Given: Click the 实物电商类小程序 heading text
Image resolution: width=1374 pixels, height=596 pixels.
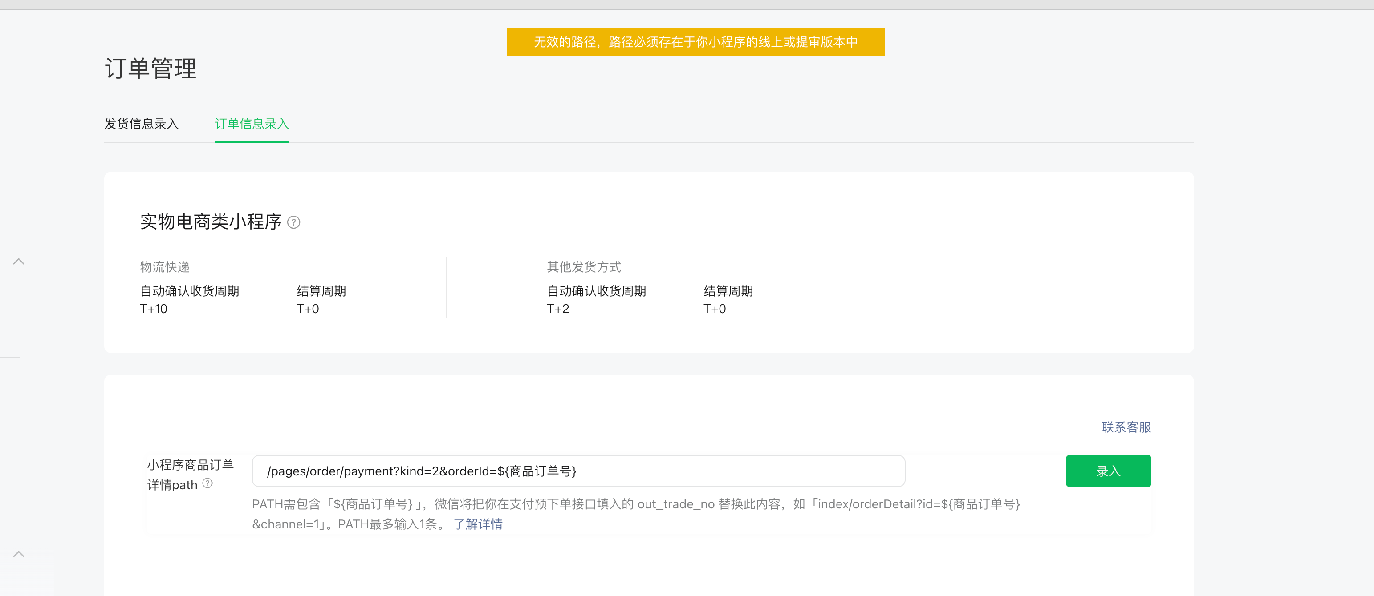Looking at the screenshot, I should pyautogui.click(x=211, y=221).
